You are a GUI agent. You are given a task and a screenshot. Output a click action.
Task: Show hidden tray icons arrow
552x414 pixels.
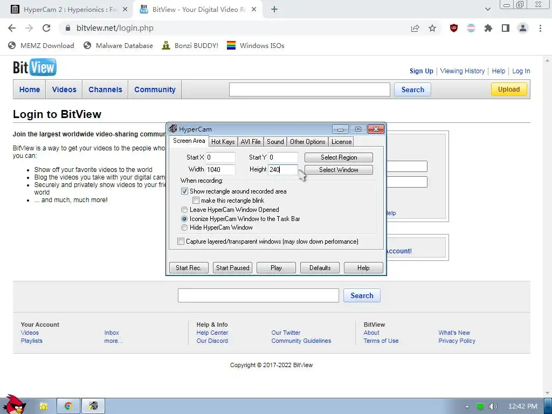tap(467, 406)
